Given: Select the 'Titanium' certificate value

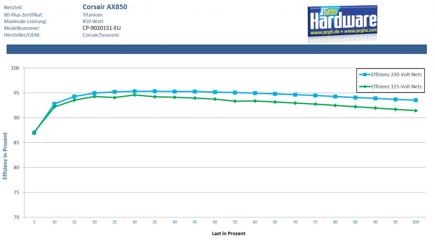Looking at the screenshot, I should (x=92, y=15).
